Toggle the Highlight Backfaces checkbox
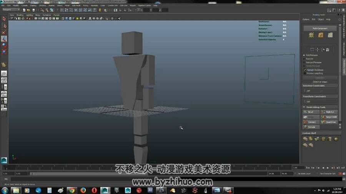 coord(305,70)
